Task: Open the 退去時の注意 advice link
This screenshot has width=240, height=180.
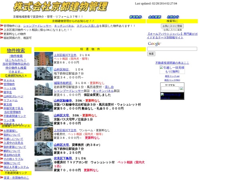Action: click(12, 155)
